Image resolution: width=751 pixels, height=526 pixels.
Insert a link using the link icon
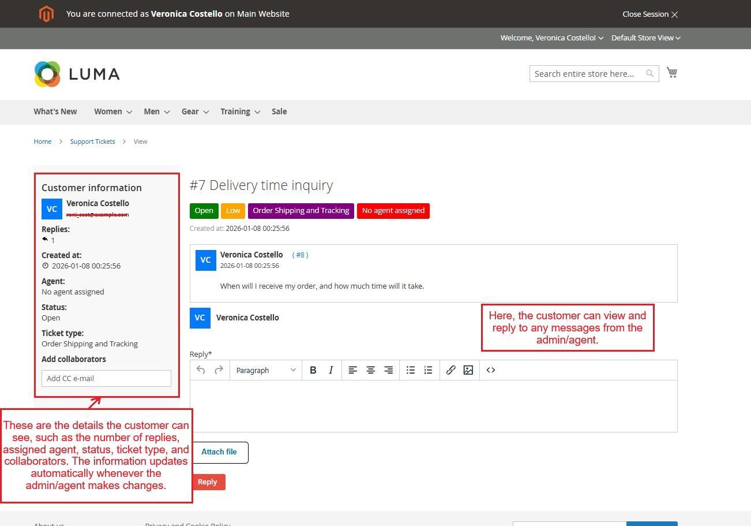click(x=450, y=370)
